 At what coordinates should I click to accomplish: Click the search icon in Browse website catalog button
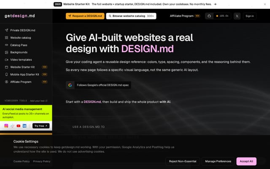point(110,16)
